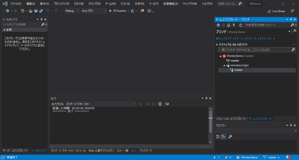
Task: Click the green Manage Connections plug icon
Action: pyautogui.click(x=234, y=25)
